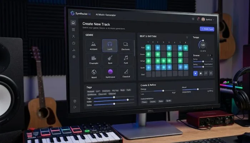Screen dimensions: 250x143
Task: Click the Tags slider handle
Action: tap(114, 97)
